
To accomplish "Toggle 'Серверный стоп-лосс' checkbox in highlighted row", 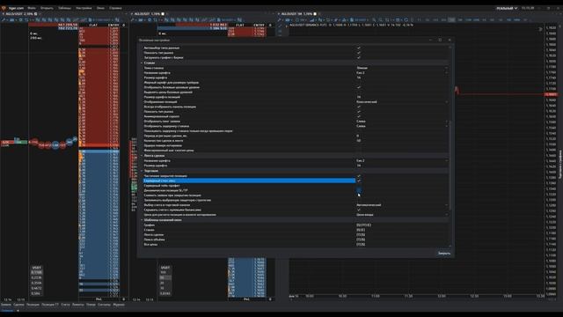I will 358,181.
